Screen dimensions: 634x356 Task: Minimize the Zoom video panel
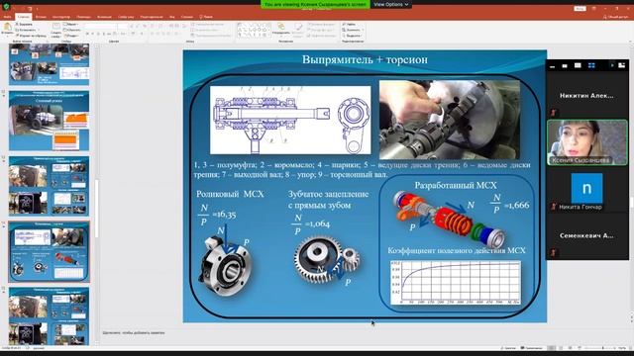[553, 66]
